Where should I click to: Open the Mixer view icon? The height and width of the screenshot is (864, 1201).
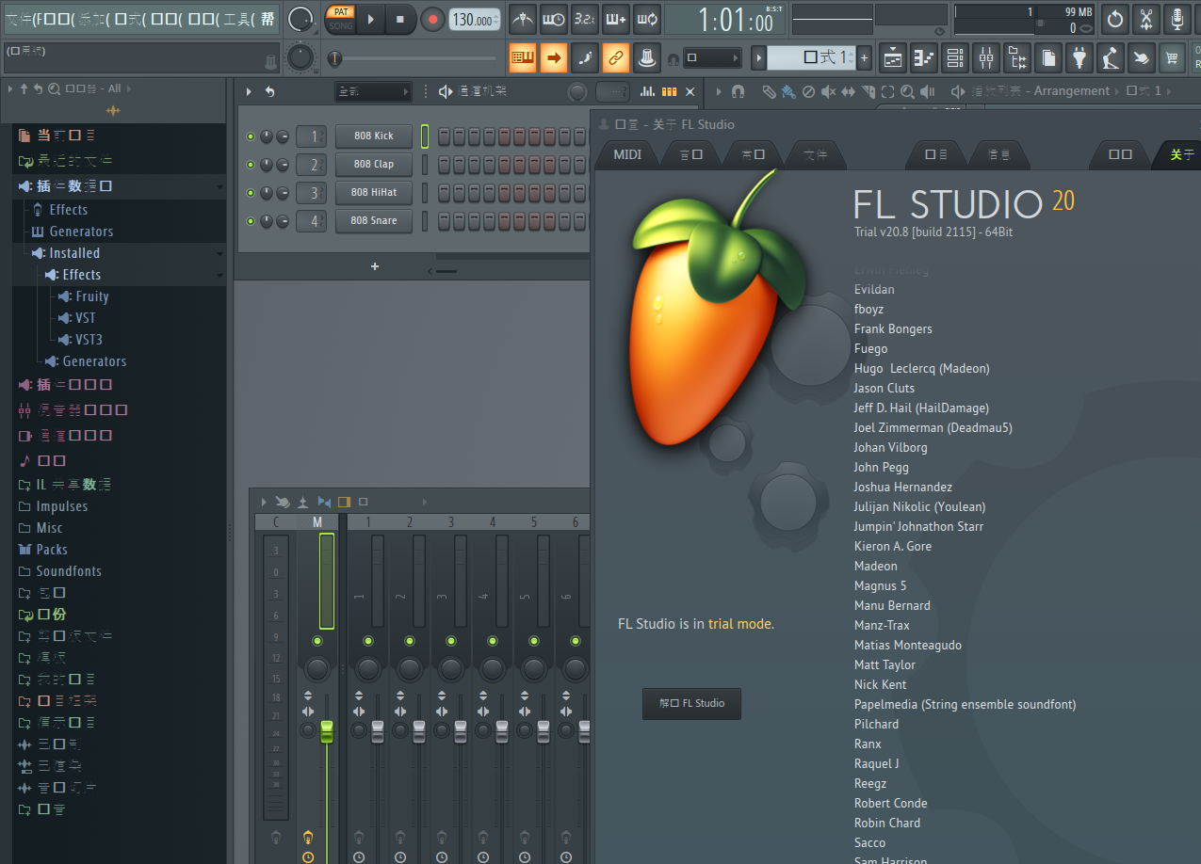point(986,58)
